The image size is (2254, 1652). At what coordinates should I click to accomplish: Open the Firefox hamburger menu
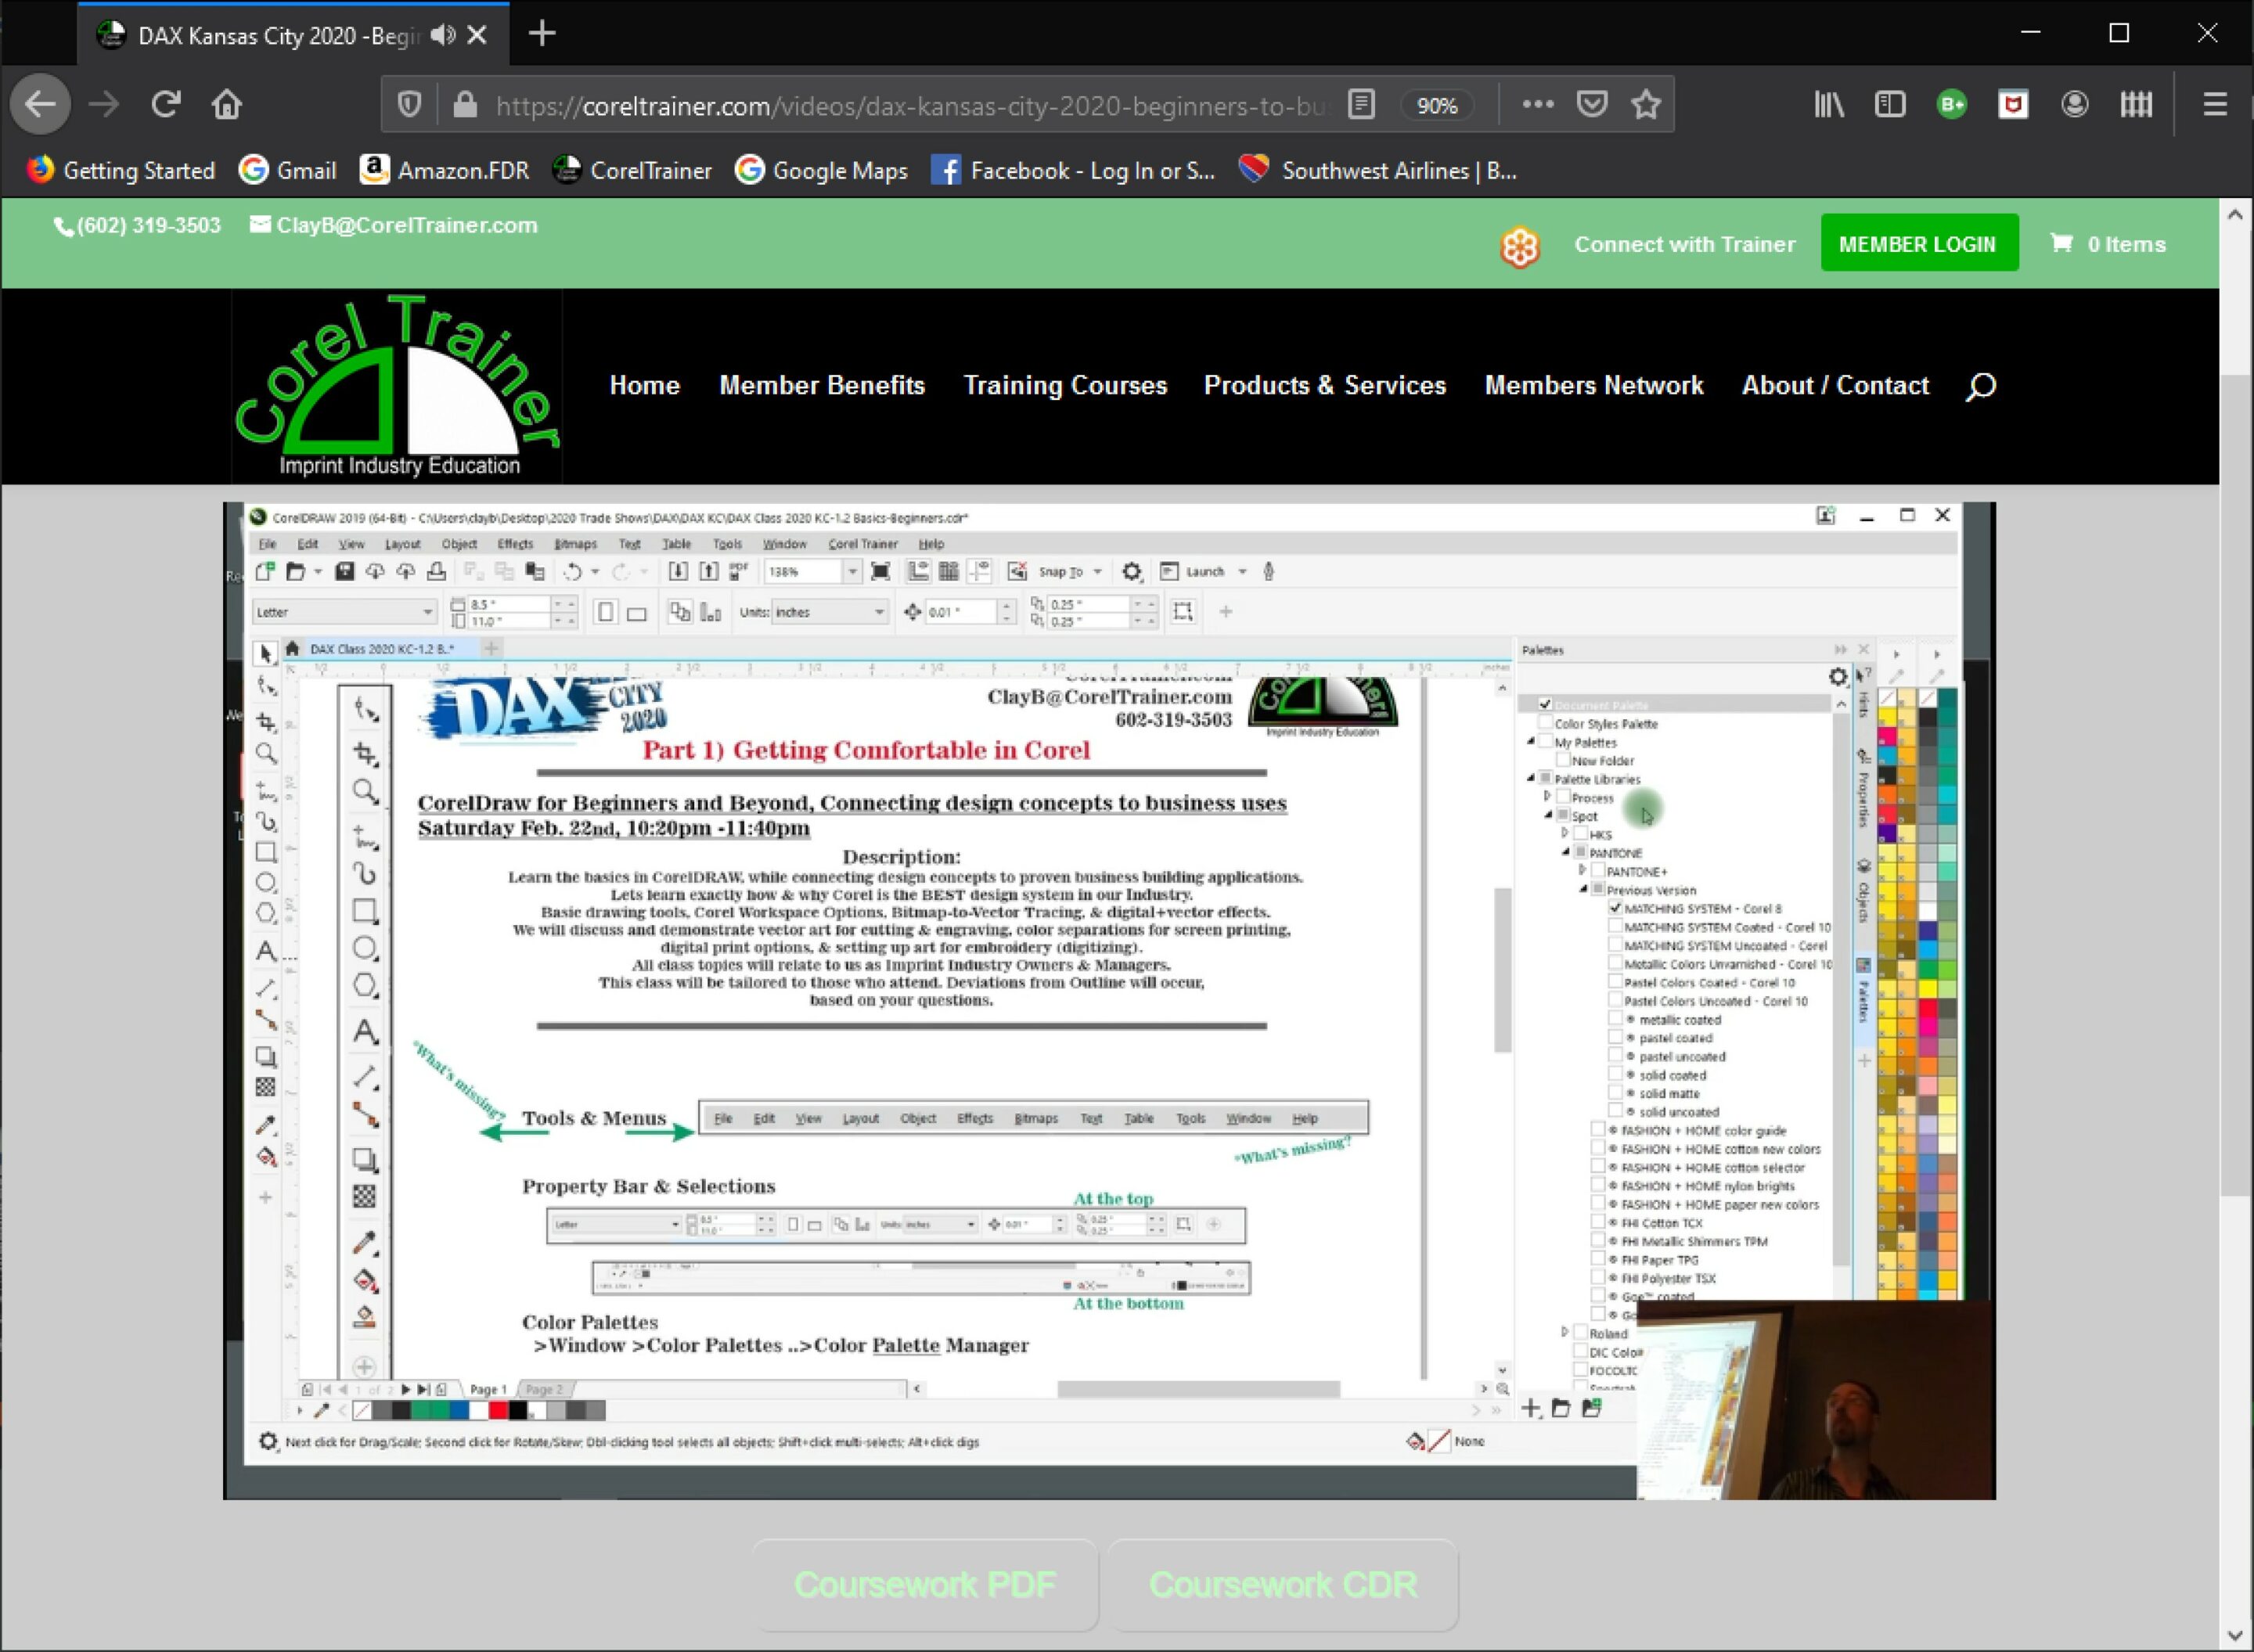point(2214,104)
